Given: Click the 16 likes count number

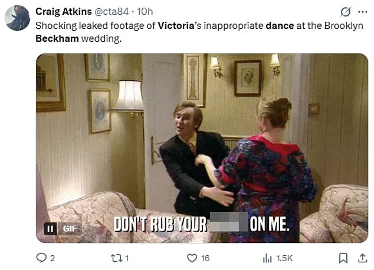Looking at the screenshot, I should tap(205, 258).
